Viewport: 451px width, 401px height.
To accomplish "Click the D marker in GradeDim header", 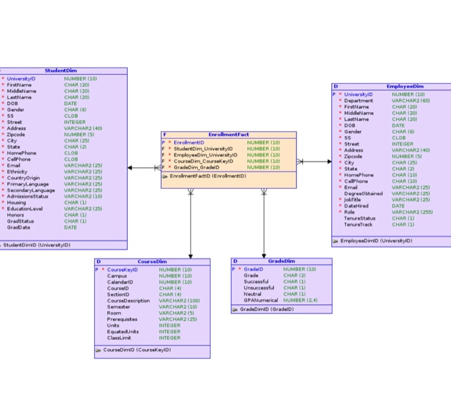I will coord(235,261).
